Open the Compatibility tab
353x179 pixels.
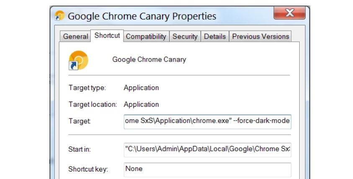tap(146, 37)
